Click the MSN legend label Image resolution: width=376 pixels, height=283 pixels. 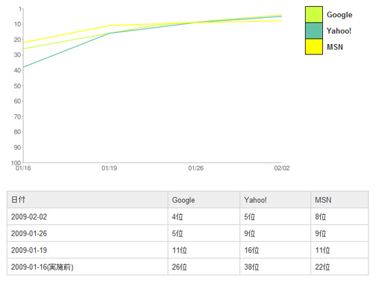tap(335, 47)
